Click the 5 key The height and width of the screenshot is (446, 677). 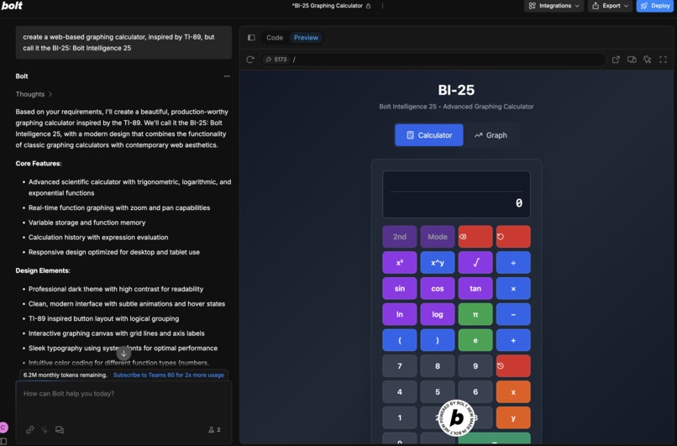point(438,392)
